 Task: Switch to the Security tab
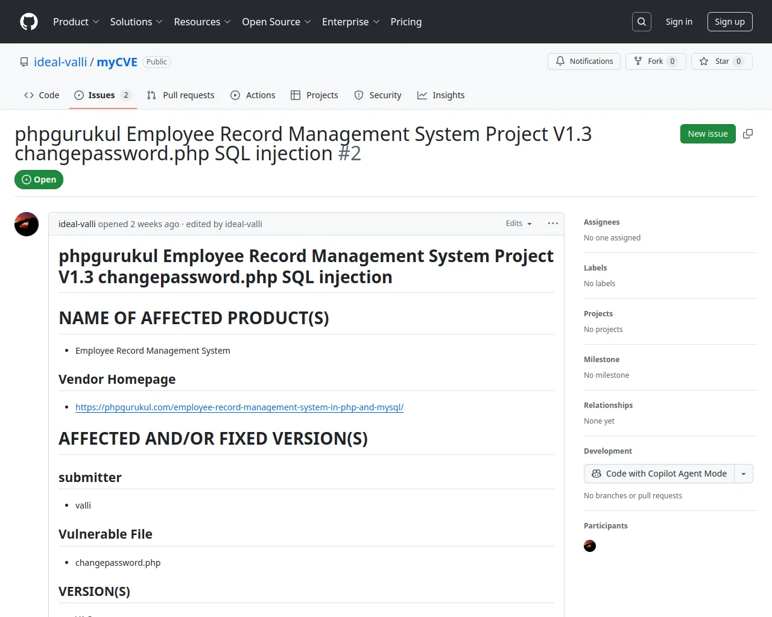378,95
